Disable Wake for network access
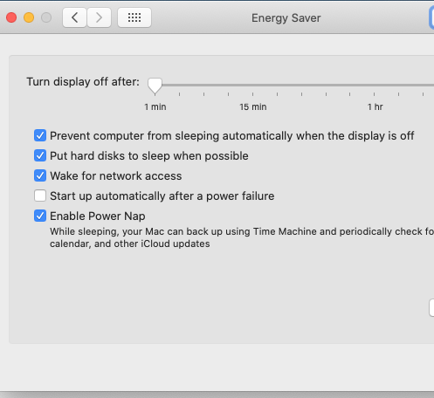This screenshot has width=434, height=398. point(40,175)
